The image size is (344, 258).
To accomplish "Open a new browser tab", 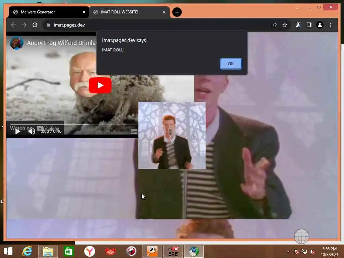I will (177, 12).
